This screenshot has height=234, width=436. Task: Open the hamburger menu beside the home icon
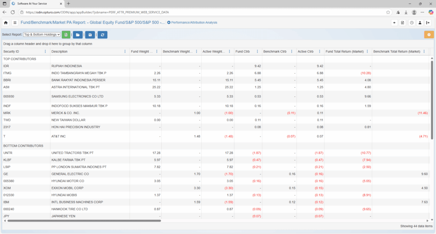15,23
